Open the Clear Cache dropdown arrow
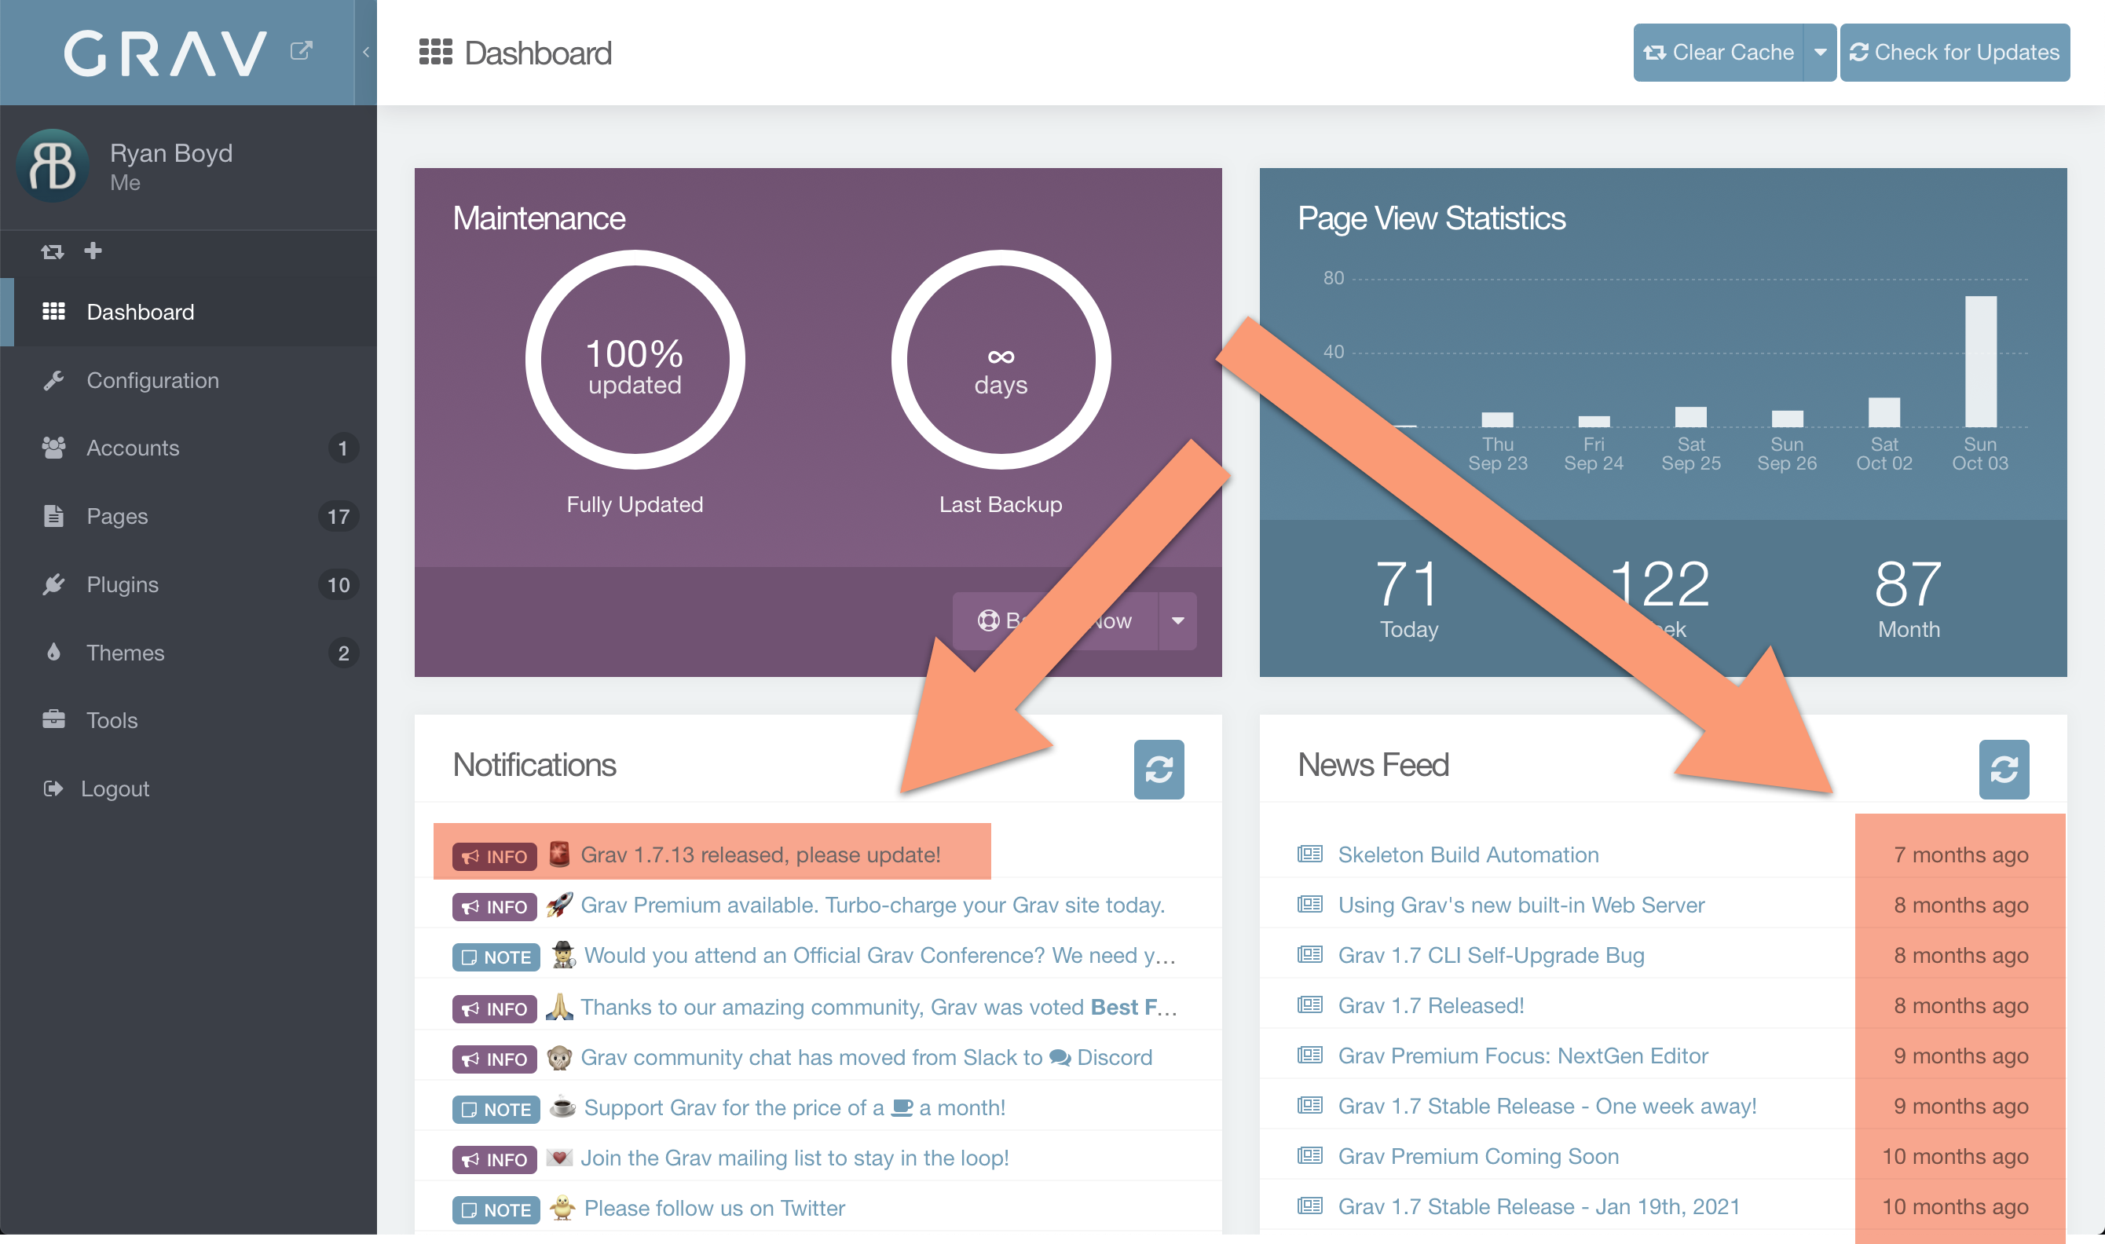 (x=1820, y=53)
